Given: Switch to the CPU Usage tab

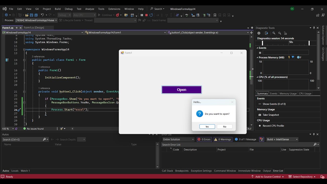Looking at the screenshot, I should 305,94.
